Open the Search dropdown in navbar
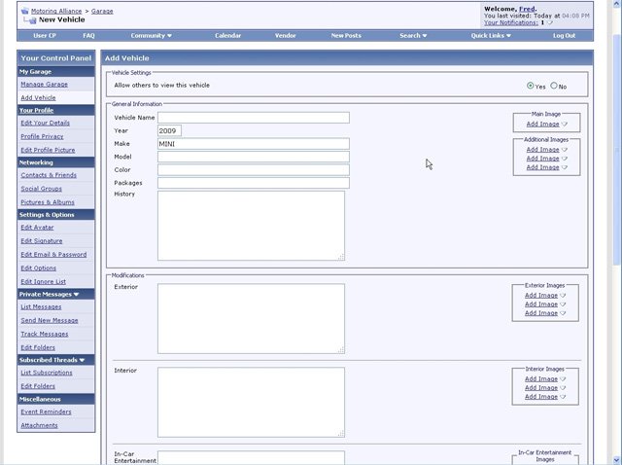This screenshot has height=465, width=622. tap(412, 36)
